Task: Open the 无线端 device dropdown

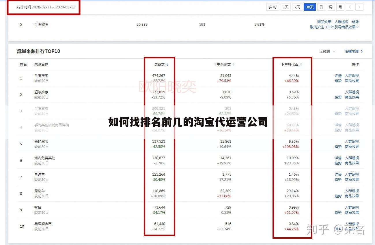Action: (327, 51)
